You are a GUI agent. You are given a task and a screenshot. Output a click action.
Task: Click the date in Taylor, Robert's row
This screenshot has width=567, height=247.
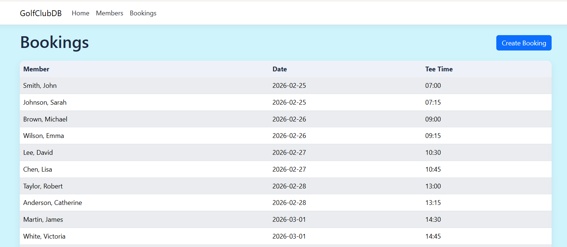click(289, 186)
